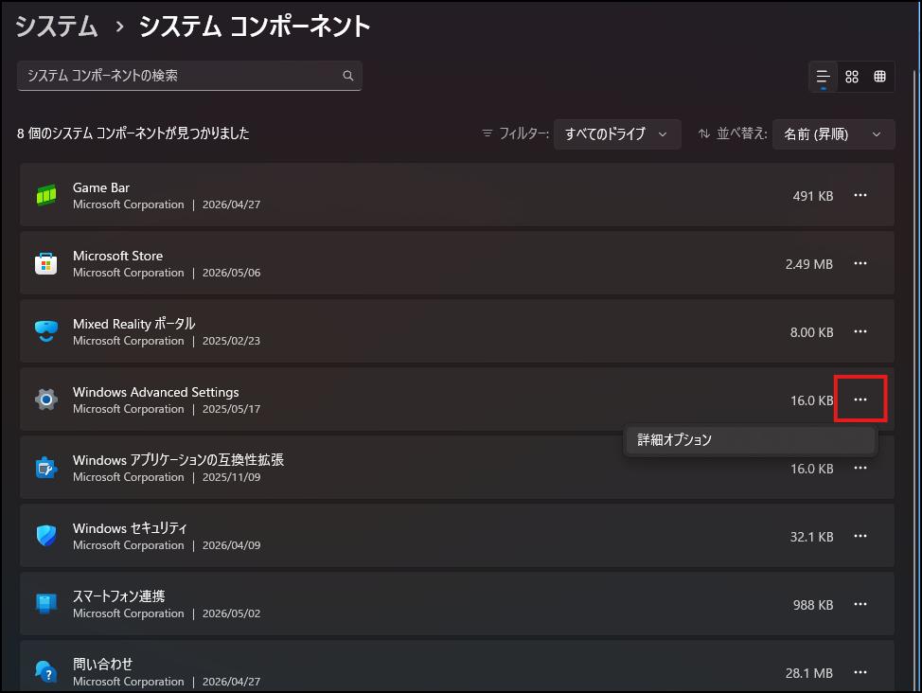The height and width of the screenshot is (693, 922).
Task: Click the スマートフォン連携 app icon
Action: pos(45,604)
